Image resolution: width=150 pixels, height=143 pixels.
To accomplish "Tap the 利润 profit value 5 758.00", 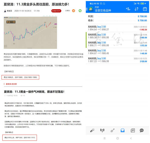I will [x=142, y=16].
